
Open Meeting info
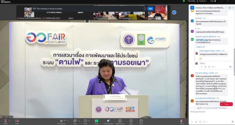tap(120, 121)
